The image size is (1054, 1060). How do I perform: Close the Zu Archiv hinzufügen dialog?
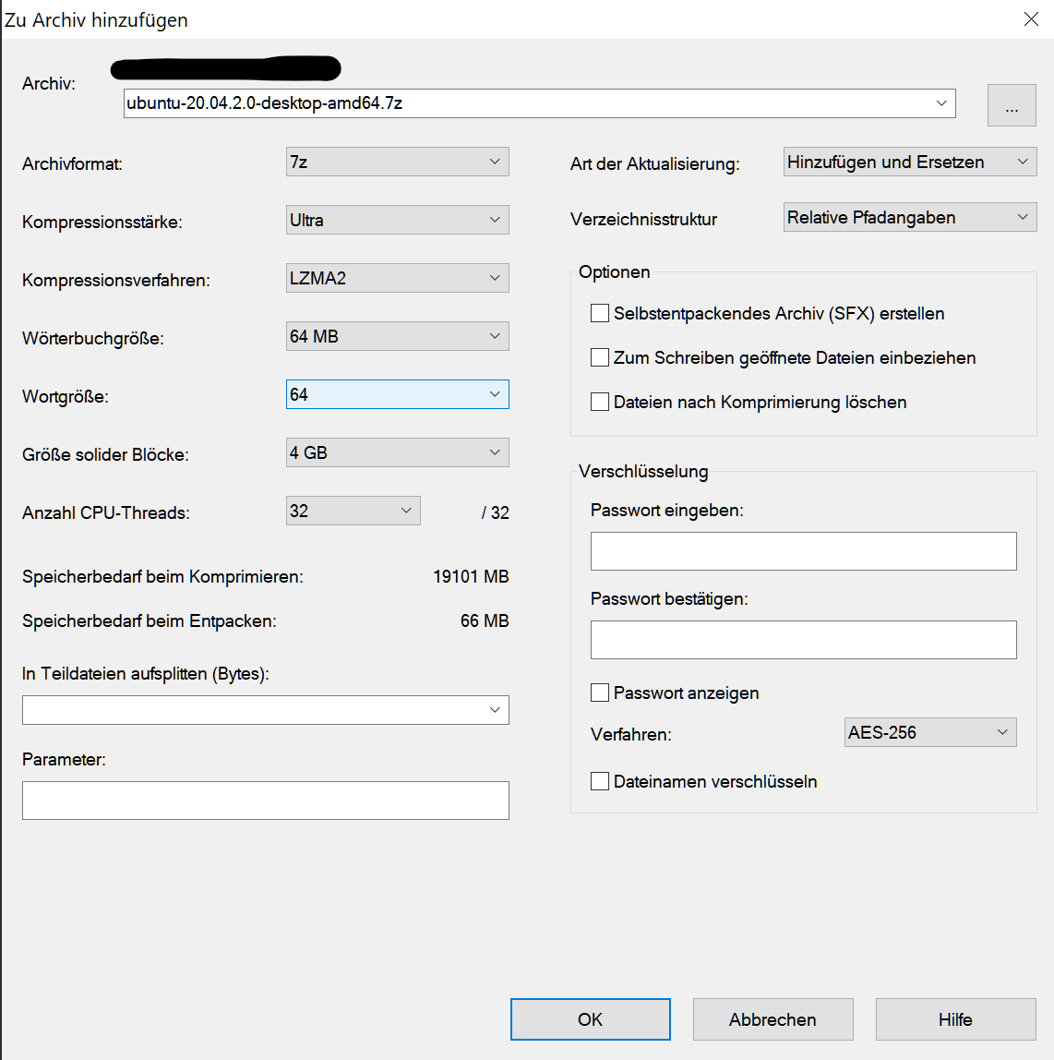[x=1031, y=19]
